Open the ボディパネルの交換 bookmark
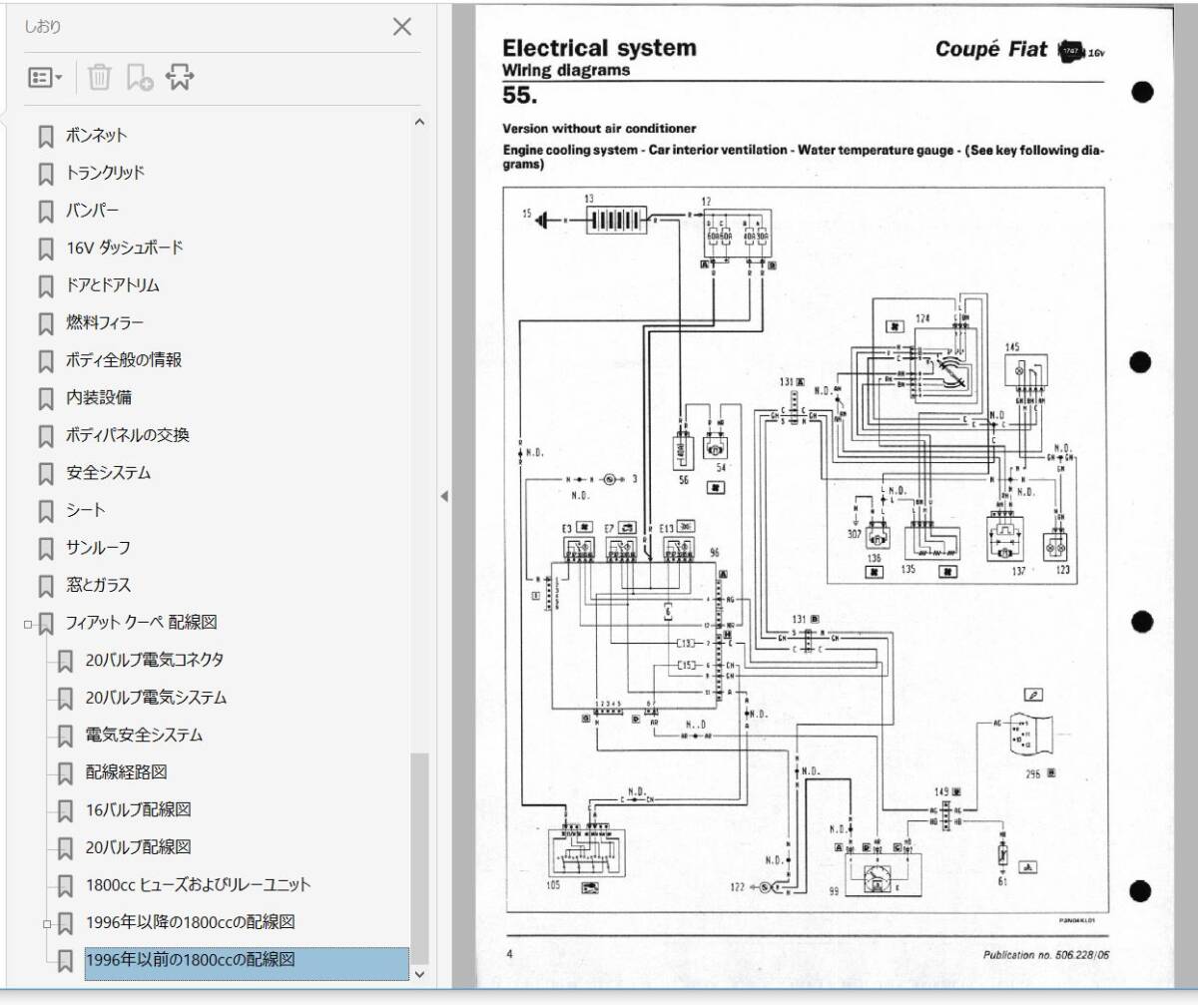 [x=128, y=435]
